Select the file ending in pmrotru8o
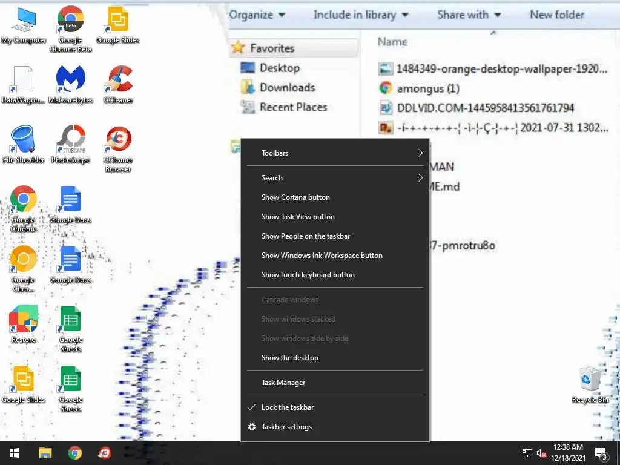This screenshot has width=620, height=465. tap(462, 246)
